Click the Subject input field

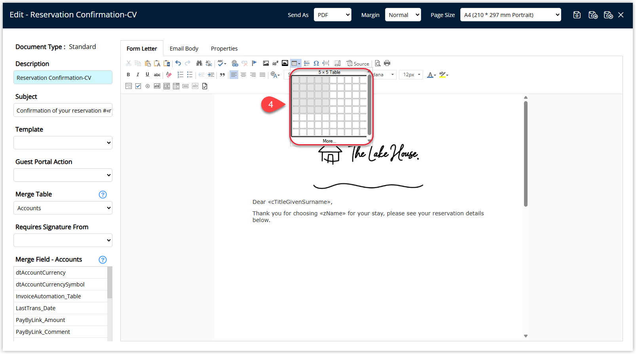click(x=63, y=110)
